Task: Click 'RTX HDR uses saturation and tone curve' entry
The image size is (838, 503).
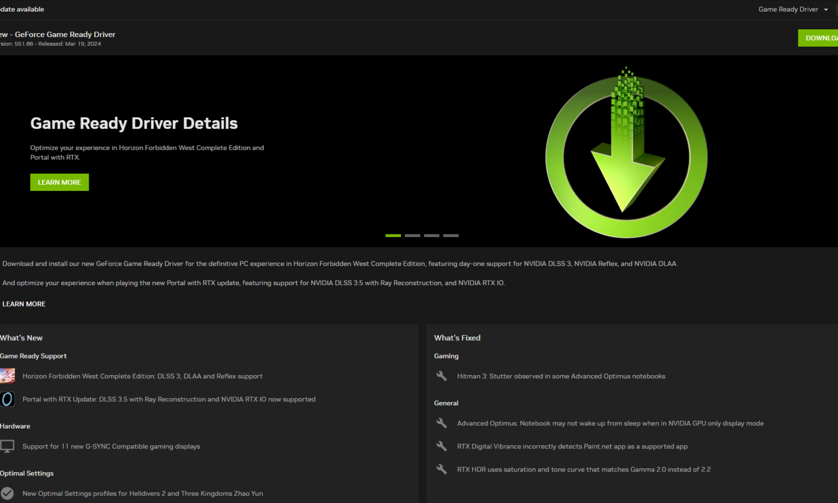Action: pos(584,470)
